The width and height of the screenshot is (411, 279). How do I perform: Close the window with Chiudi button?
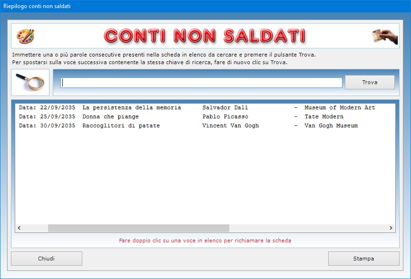click(47, 259)
